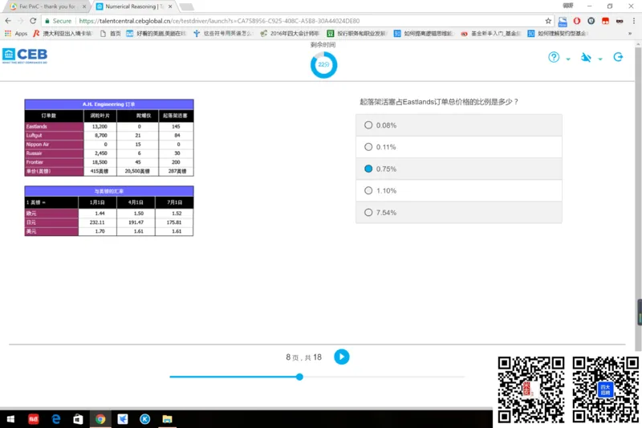
Task: Click the glasses extension icon
Action: click(620, 21)
